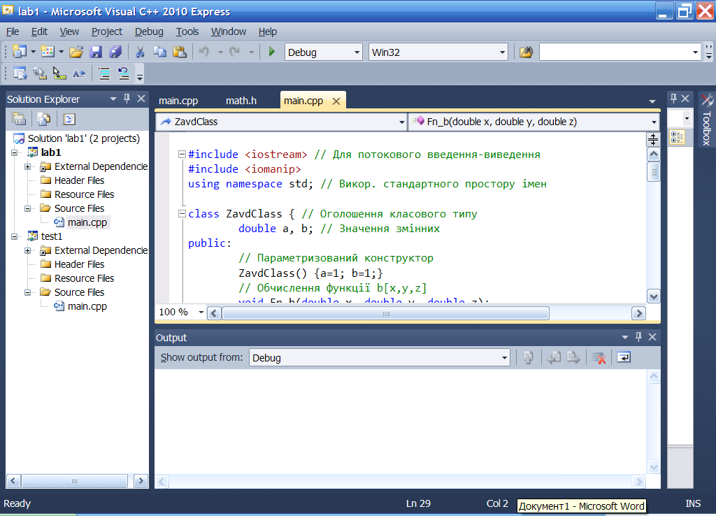Open the editor tab list dropdown arrow
The image size is (716, 516).
pyautogui.click(x=652, y=101)
